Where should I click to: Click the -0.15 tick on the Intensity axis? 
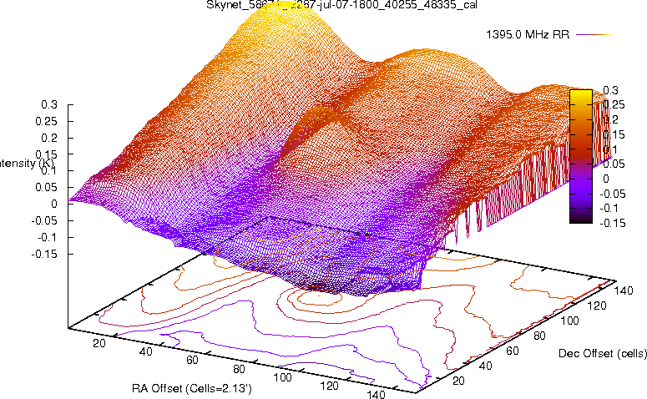tap(44, 254)
